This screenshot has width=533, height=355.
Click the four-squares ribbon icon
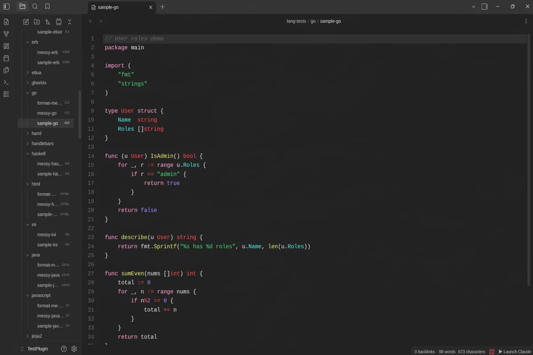pos(6,46)
